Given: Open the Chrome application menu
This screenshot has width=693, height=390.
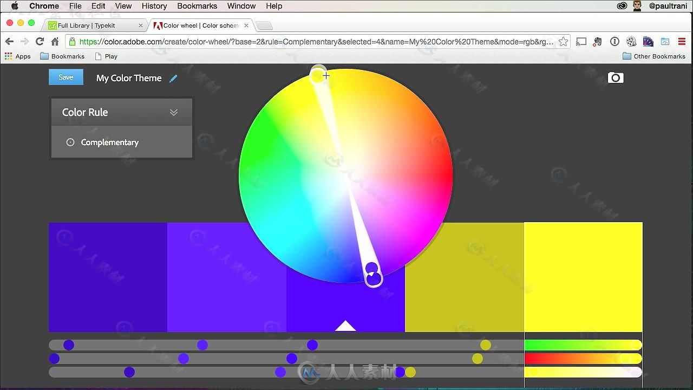Looking at the screenshot, I should [44, 6].
